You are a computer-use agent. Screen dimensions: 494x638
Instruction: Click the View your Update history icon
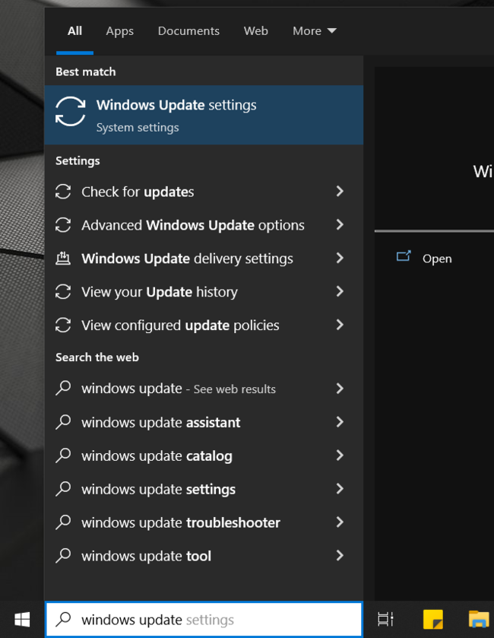(x=63, y=292)
